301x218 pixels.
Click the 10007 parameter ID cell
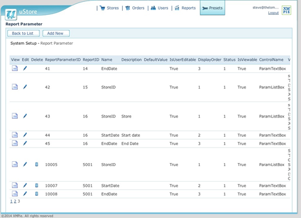tap(51, 186)
